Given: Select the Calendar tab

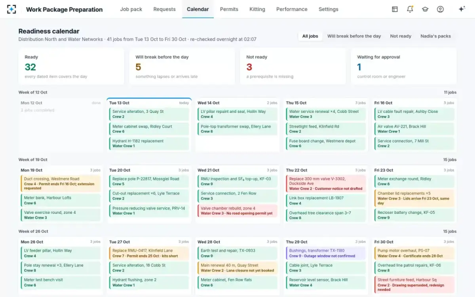Looking at the screenshot, I should 198,9.
